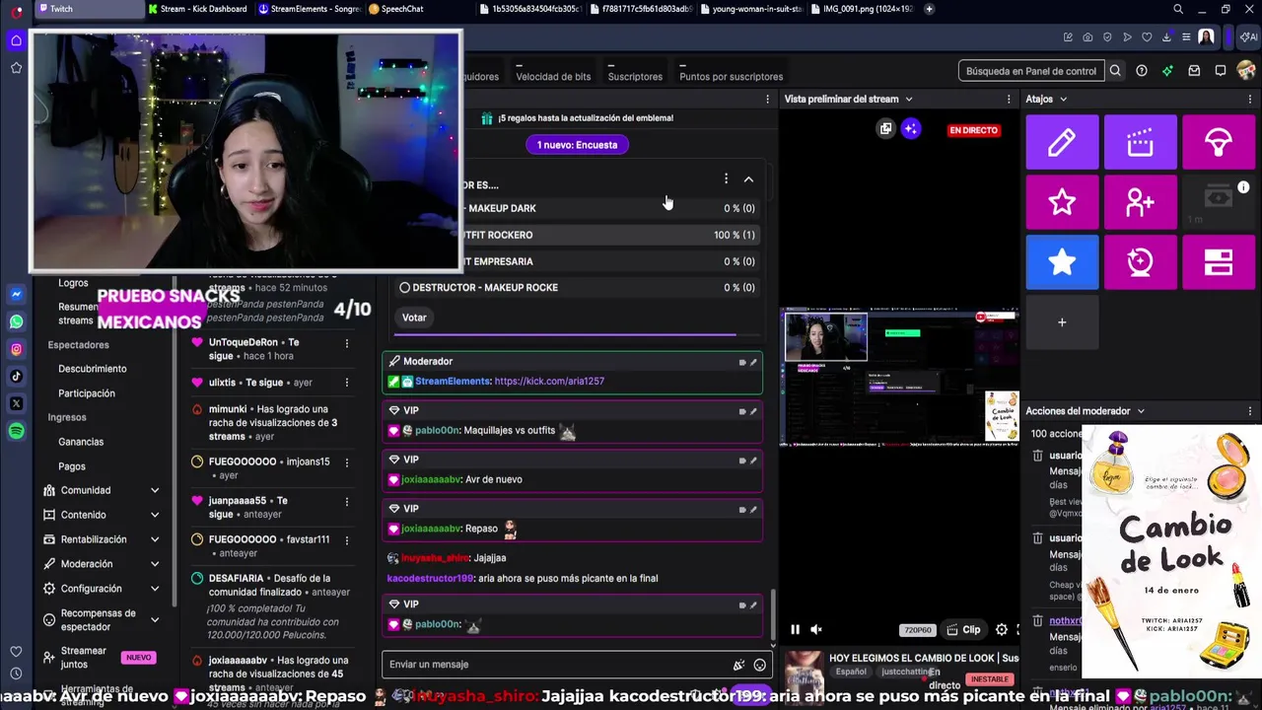
Task: Open UnToqueDeRon activity options menu
Action: coord(346,343)
